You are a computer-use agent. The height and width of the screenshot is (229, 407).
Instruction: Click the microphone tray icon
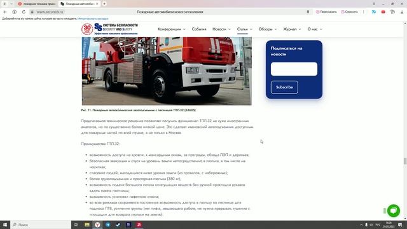tap(366, 225)
